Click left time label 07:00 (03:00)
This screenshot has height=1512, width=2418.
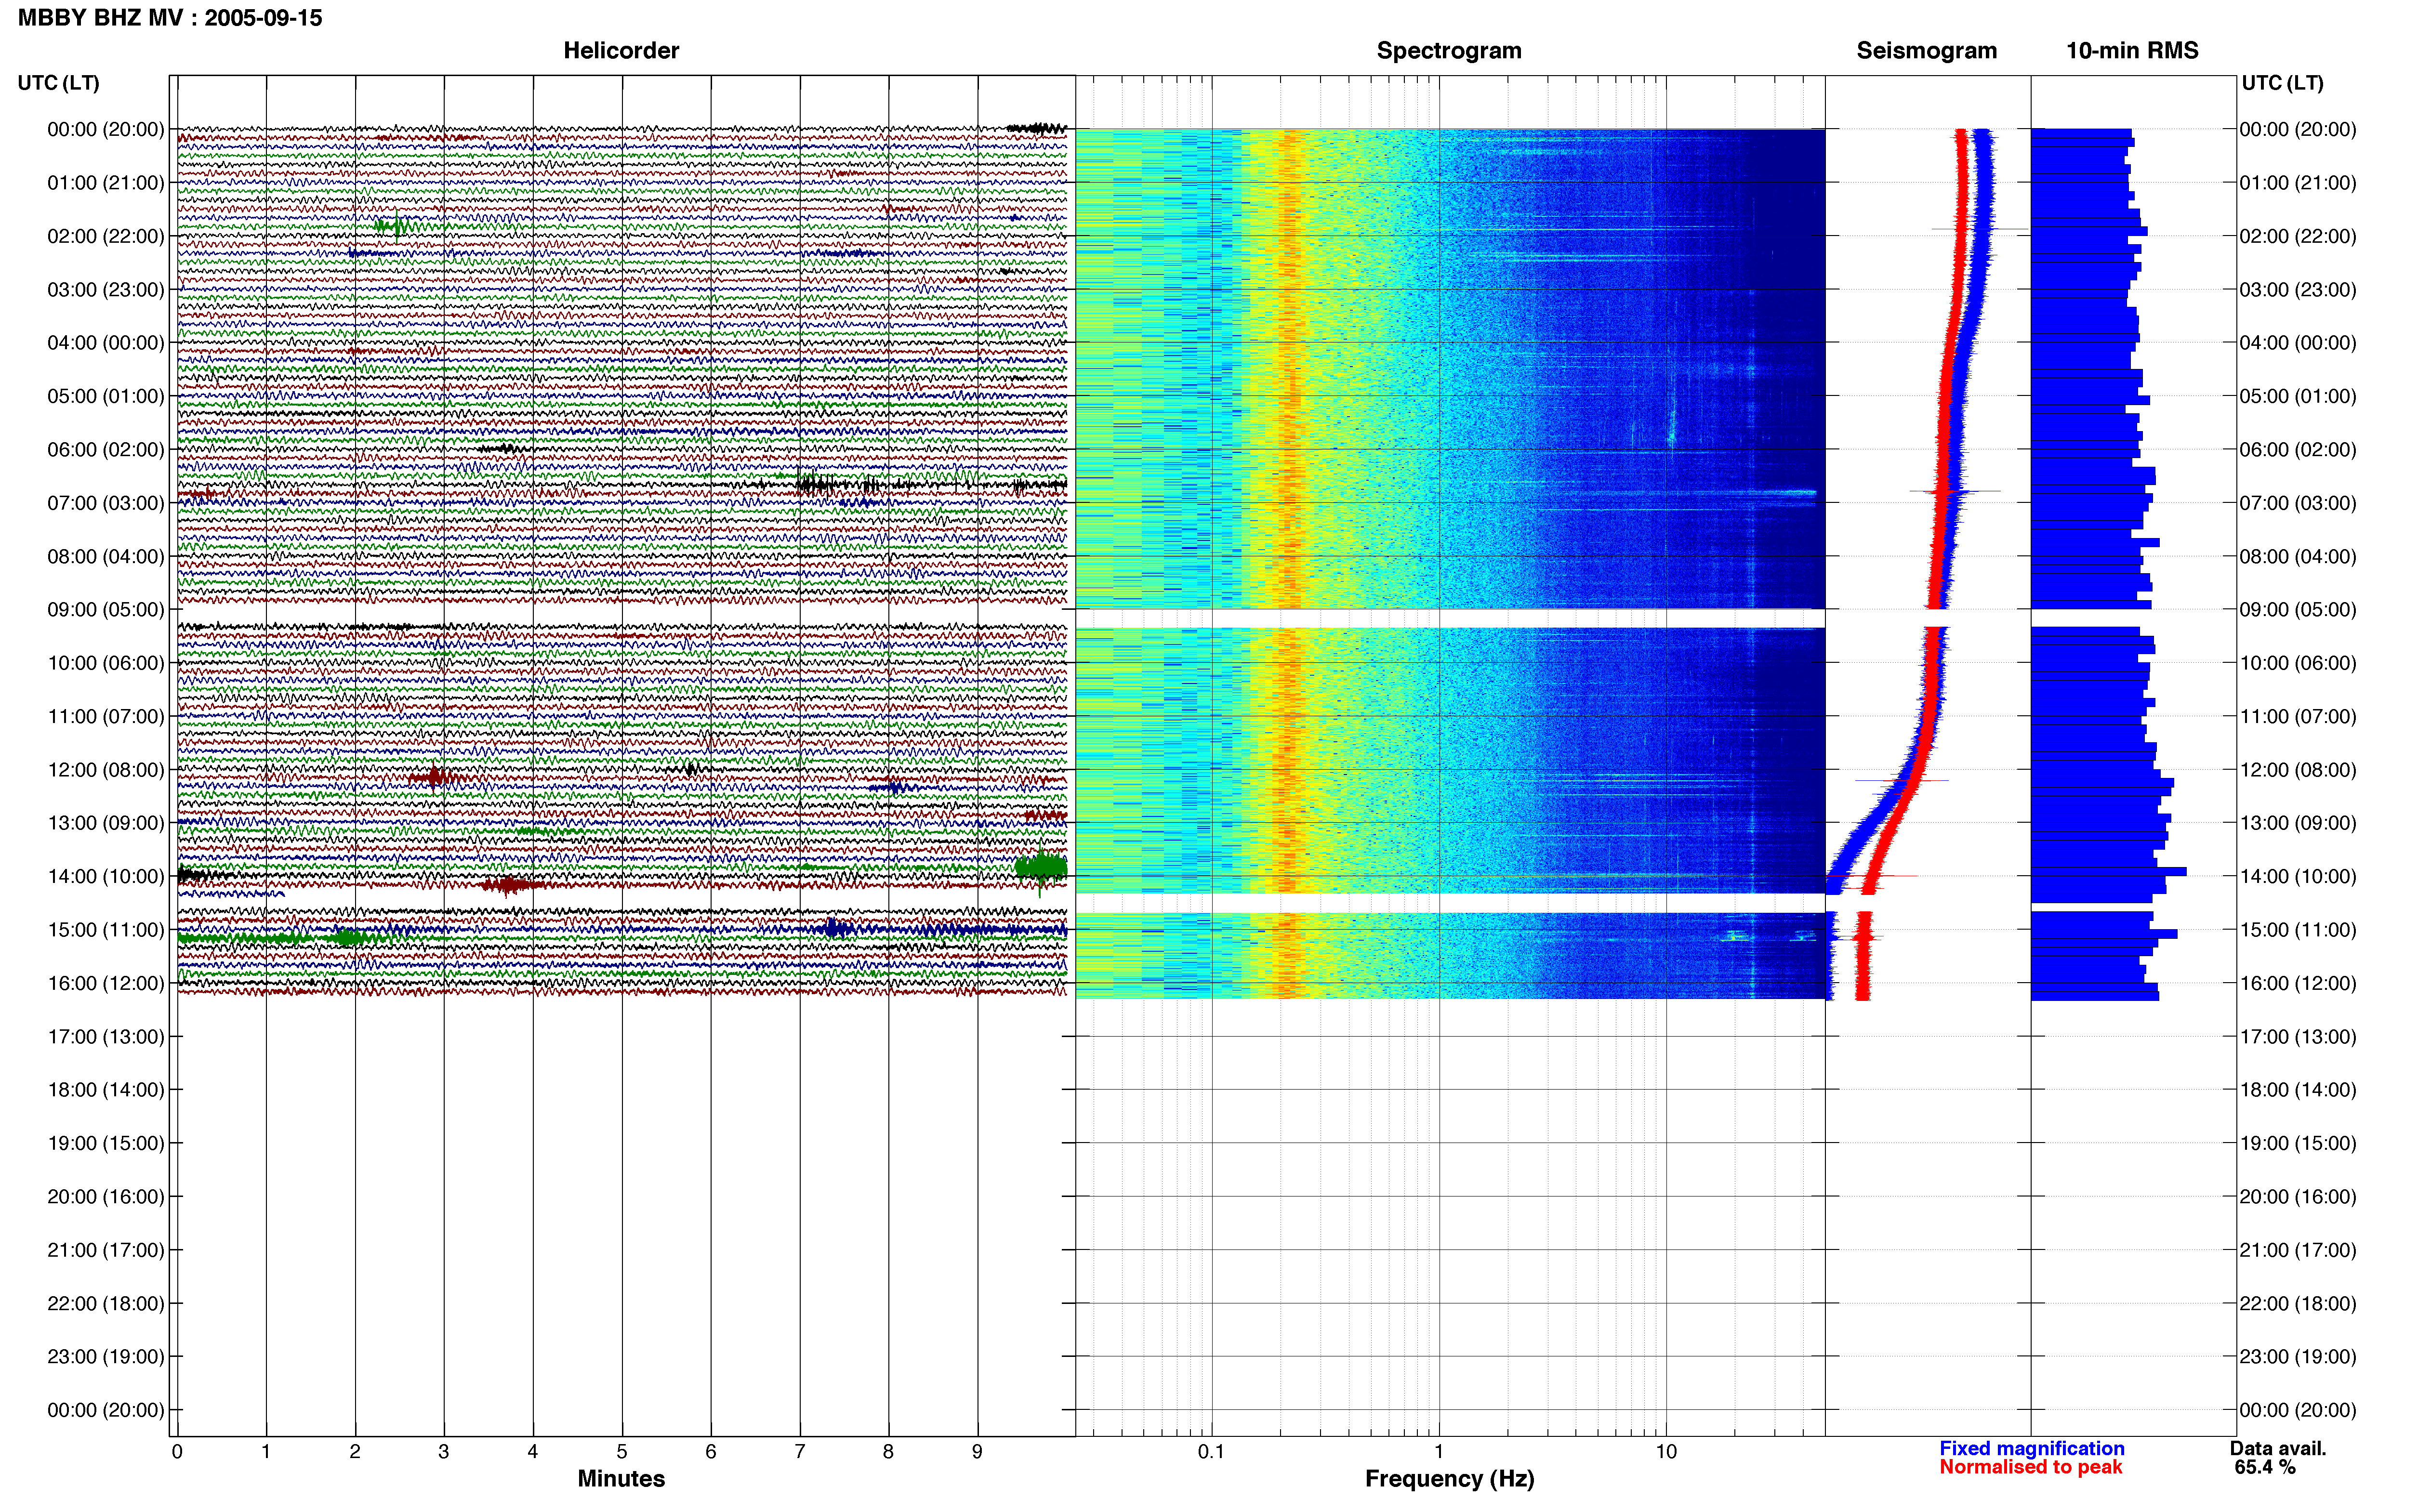tap(106, 503)
